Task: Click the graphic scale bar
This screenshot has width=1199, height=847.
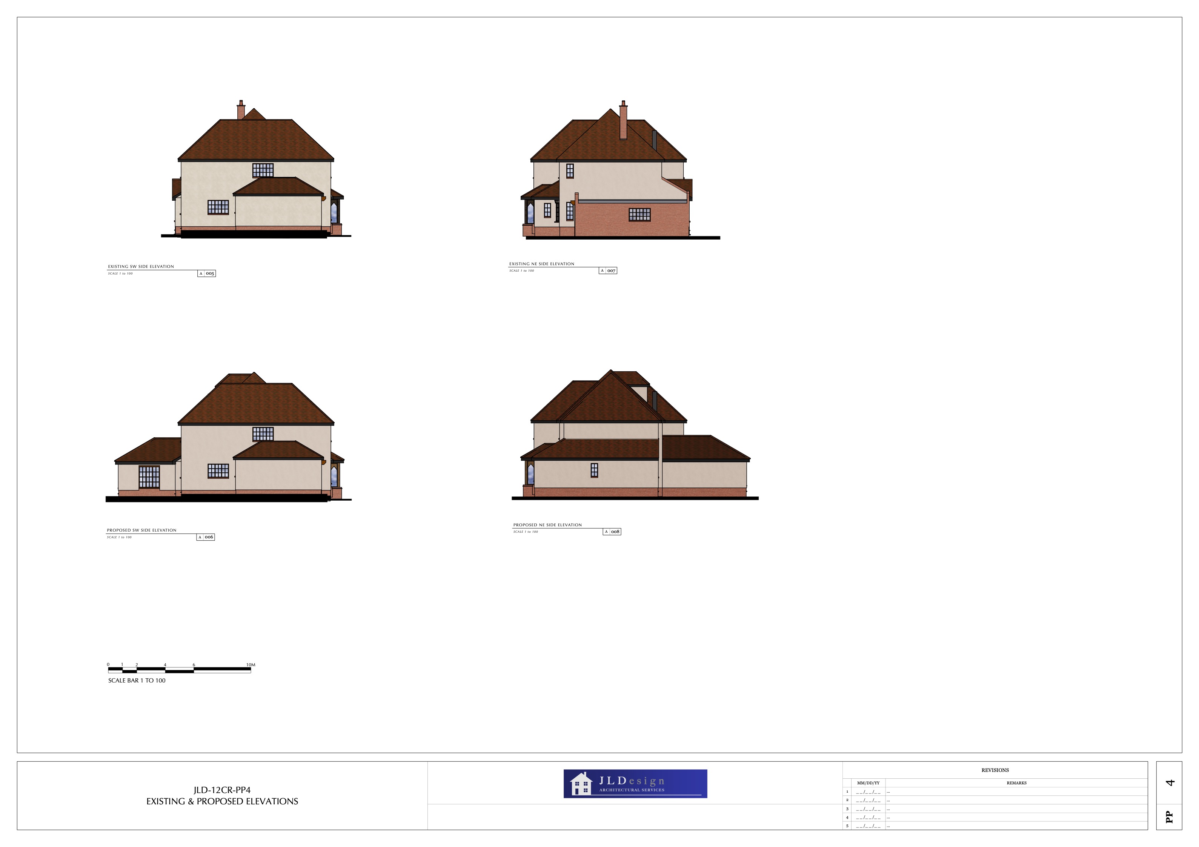Action: point(179,670)
